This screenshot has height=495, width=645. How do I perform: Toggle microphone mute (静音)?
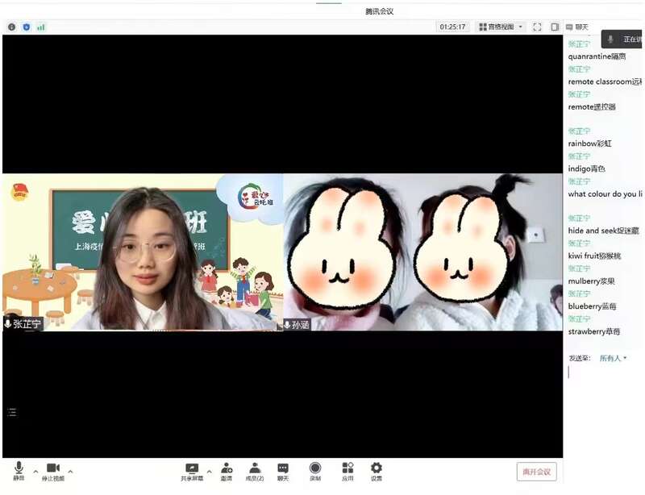pos(19,471)
